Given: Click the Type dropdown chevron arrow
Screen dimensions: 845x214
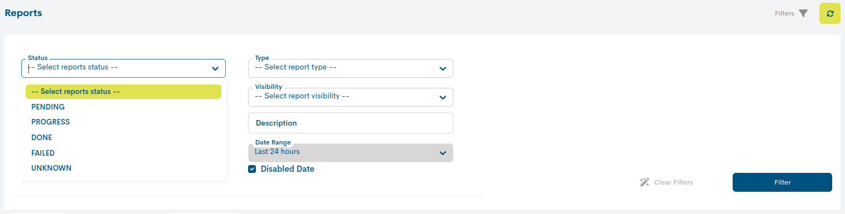Looking at the screenshot, I should point(443,68).
